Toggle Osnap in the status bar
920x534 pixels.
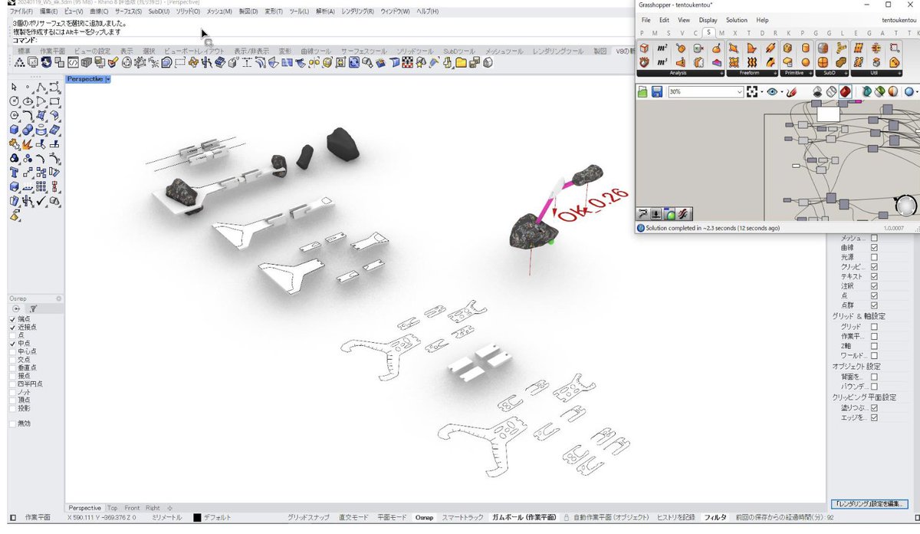point(424,518)
